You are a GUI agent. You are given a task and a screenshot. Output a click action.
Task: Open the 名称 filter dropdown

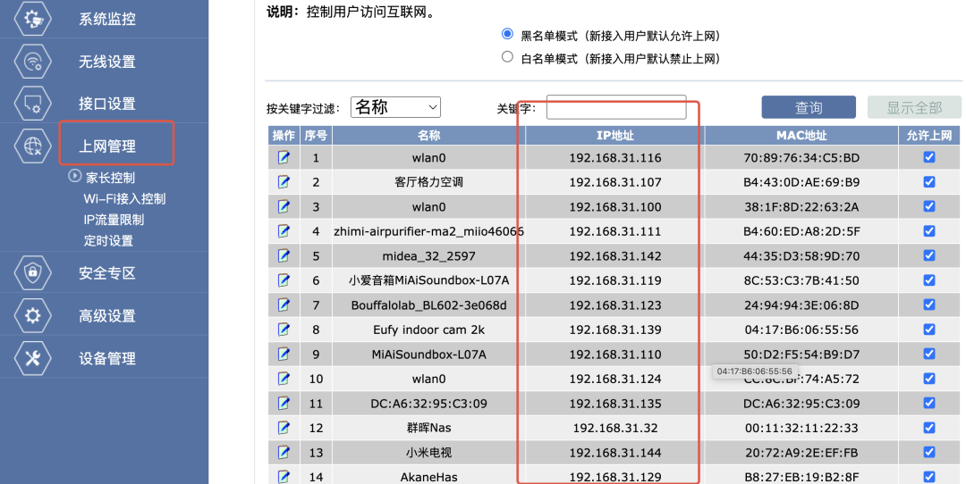point(395,107)
